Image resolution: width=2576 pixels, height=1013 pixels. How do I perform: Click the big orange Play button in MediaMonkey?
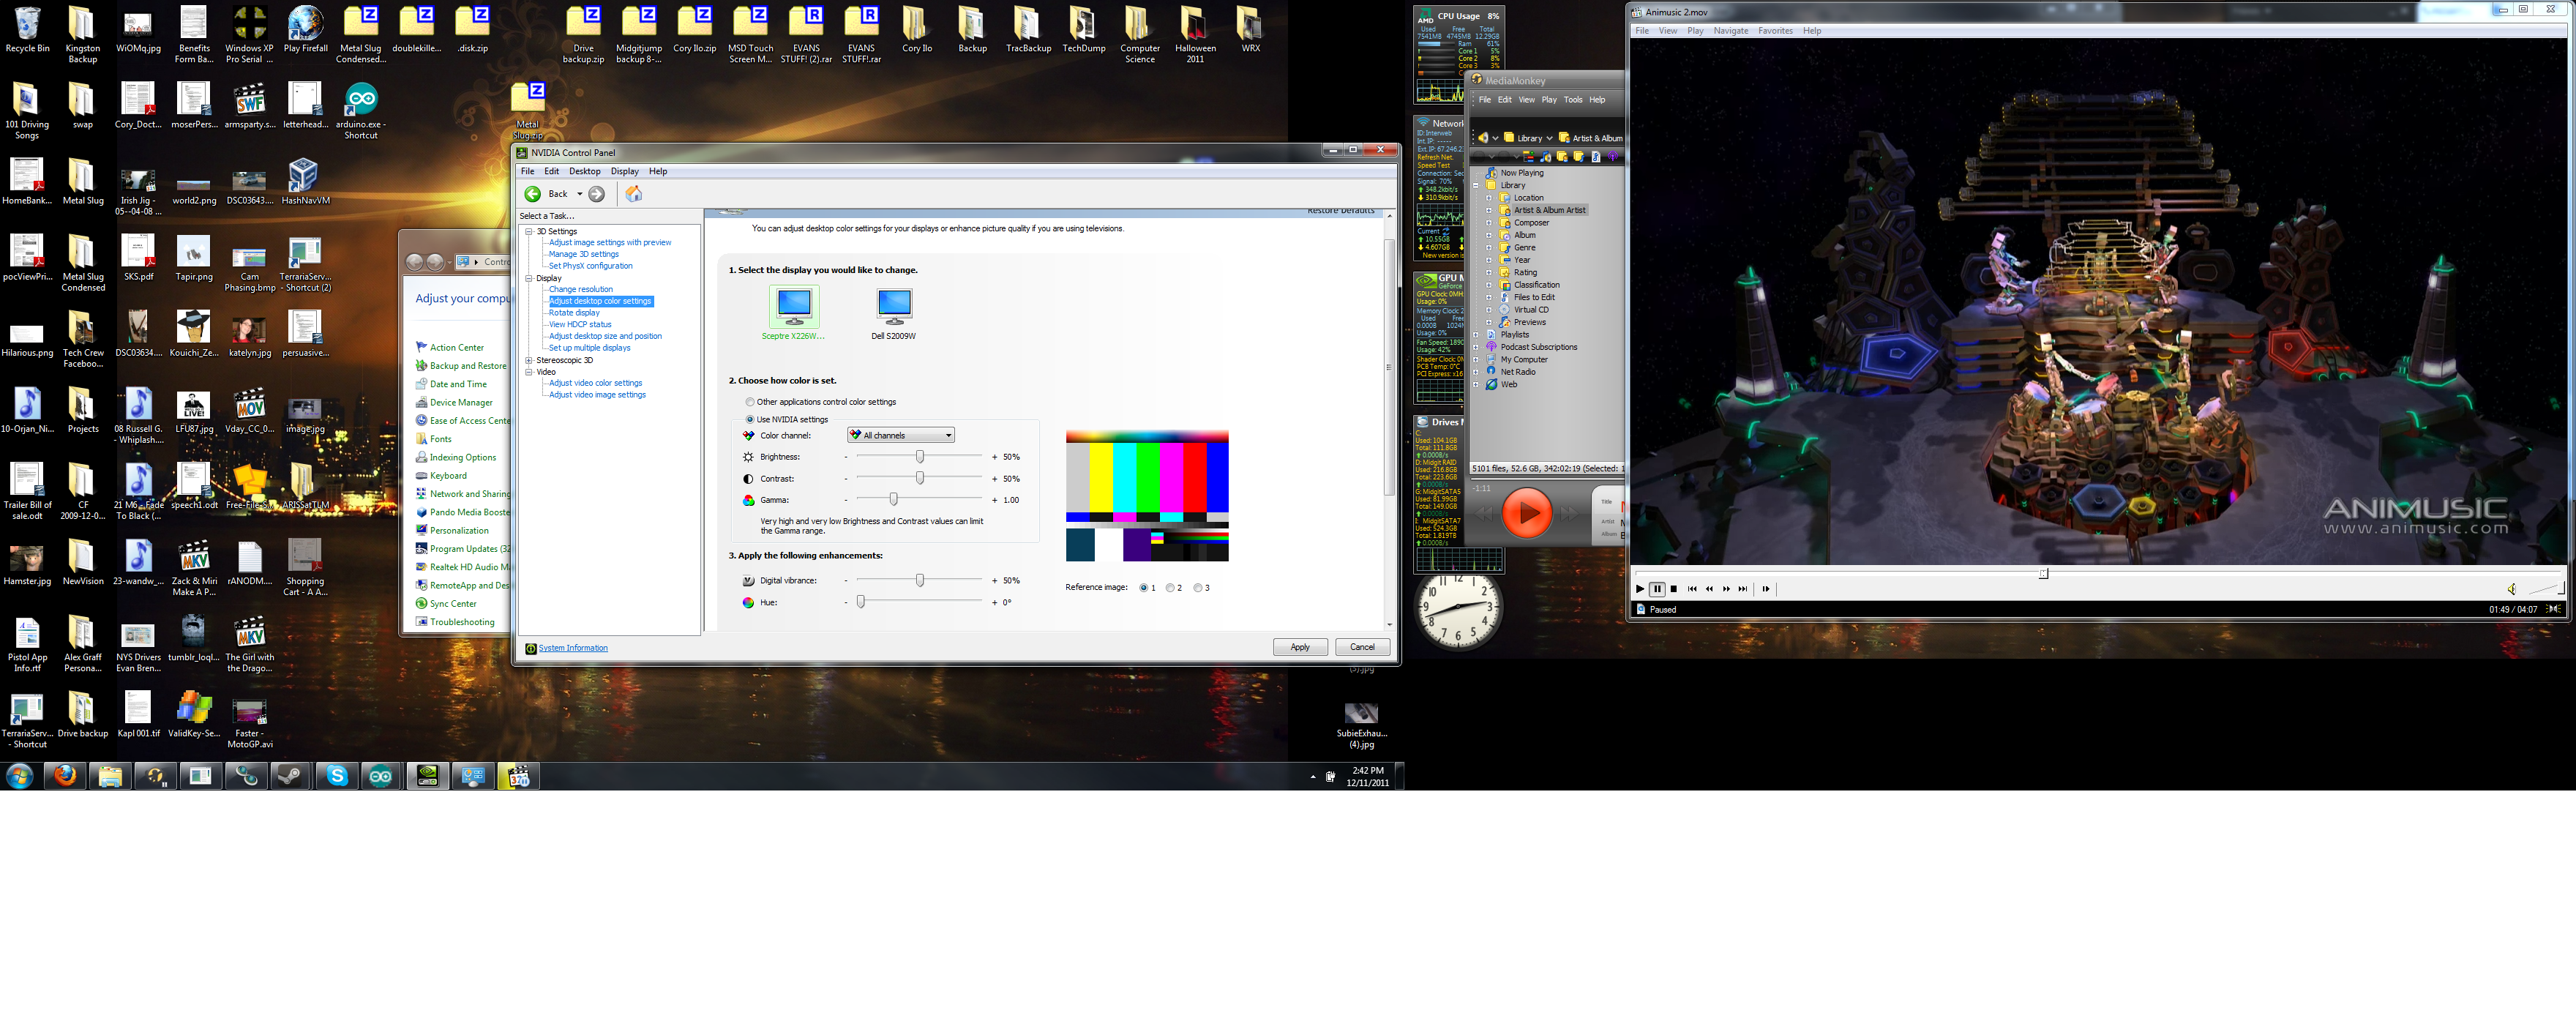pyautogui.click(x=1527, y=513)
